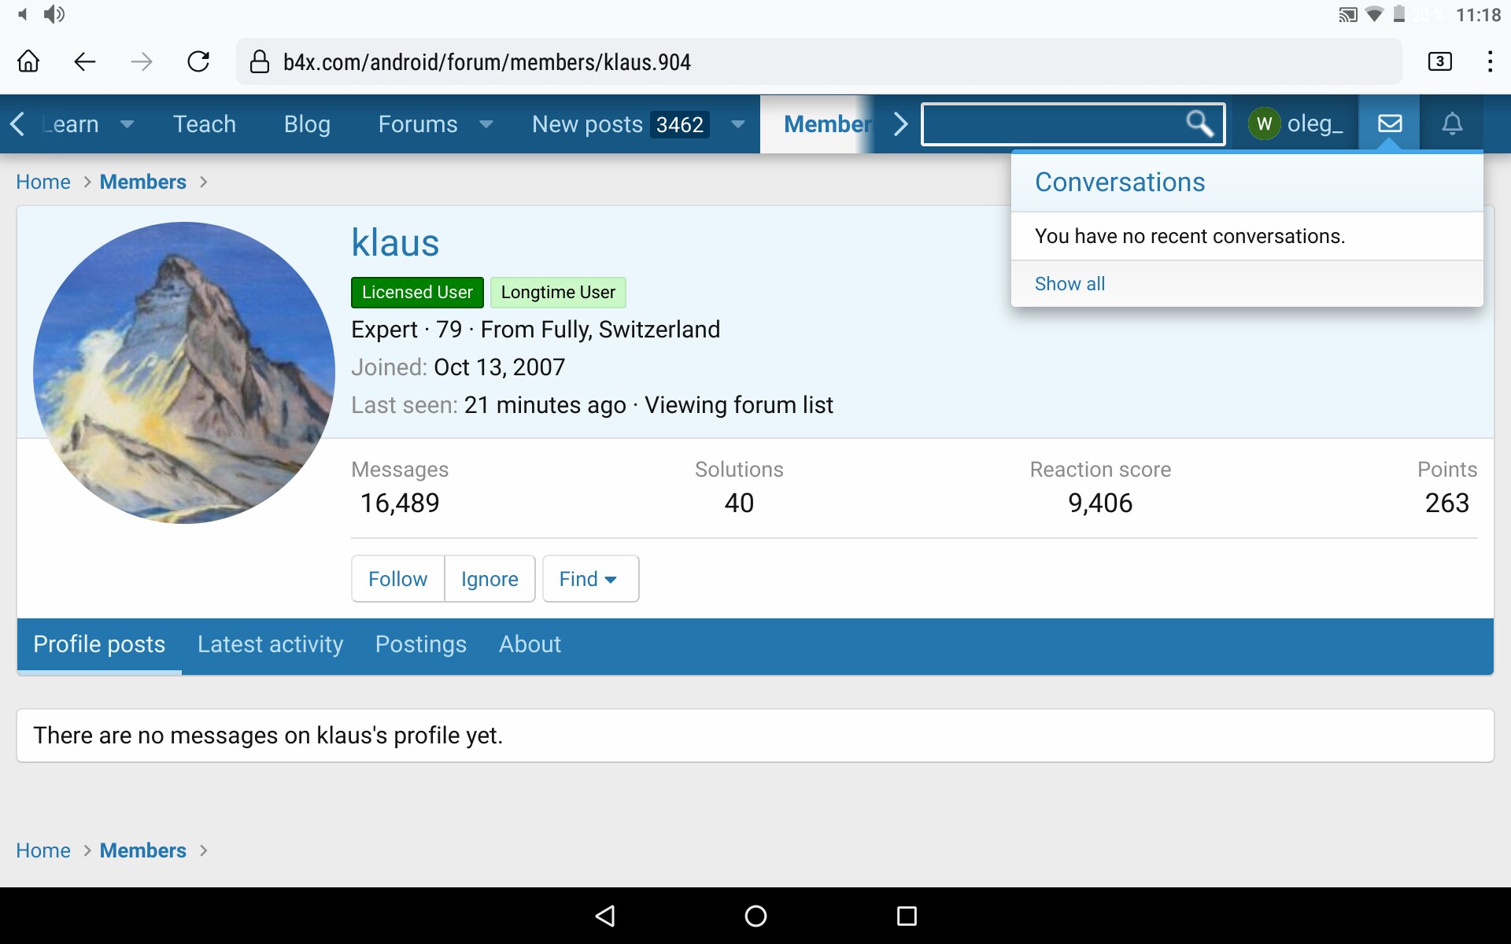This screenshot has height=944, width=1511.
Task: Reload the page
Action: tap(198, 62)
